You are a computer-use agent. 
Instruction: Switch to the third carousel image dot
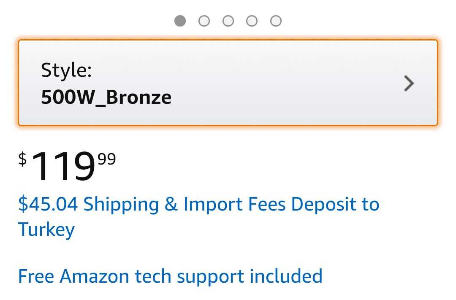click(x=228, y=21)
